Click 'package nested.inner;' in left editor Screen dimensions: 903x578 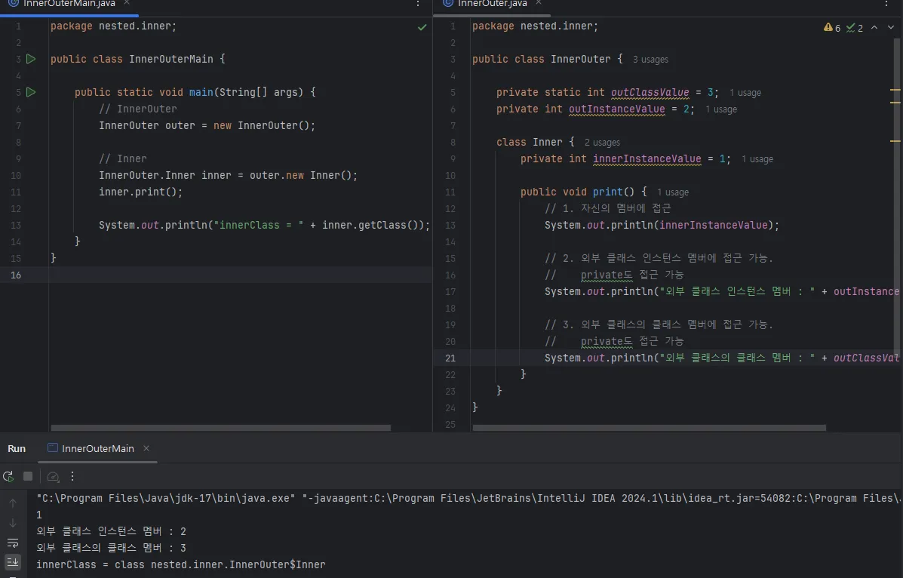113,26
